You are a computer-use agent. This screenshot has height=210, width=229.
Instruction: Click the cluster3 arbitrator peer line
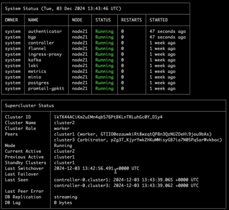pyautogui.click(x=138, y=140)
